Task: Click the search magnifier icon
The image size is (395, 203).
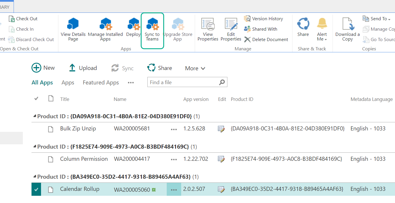Action: (222, 82)
